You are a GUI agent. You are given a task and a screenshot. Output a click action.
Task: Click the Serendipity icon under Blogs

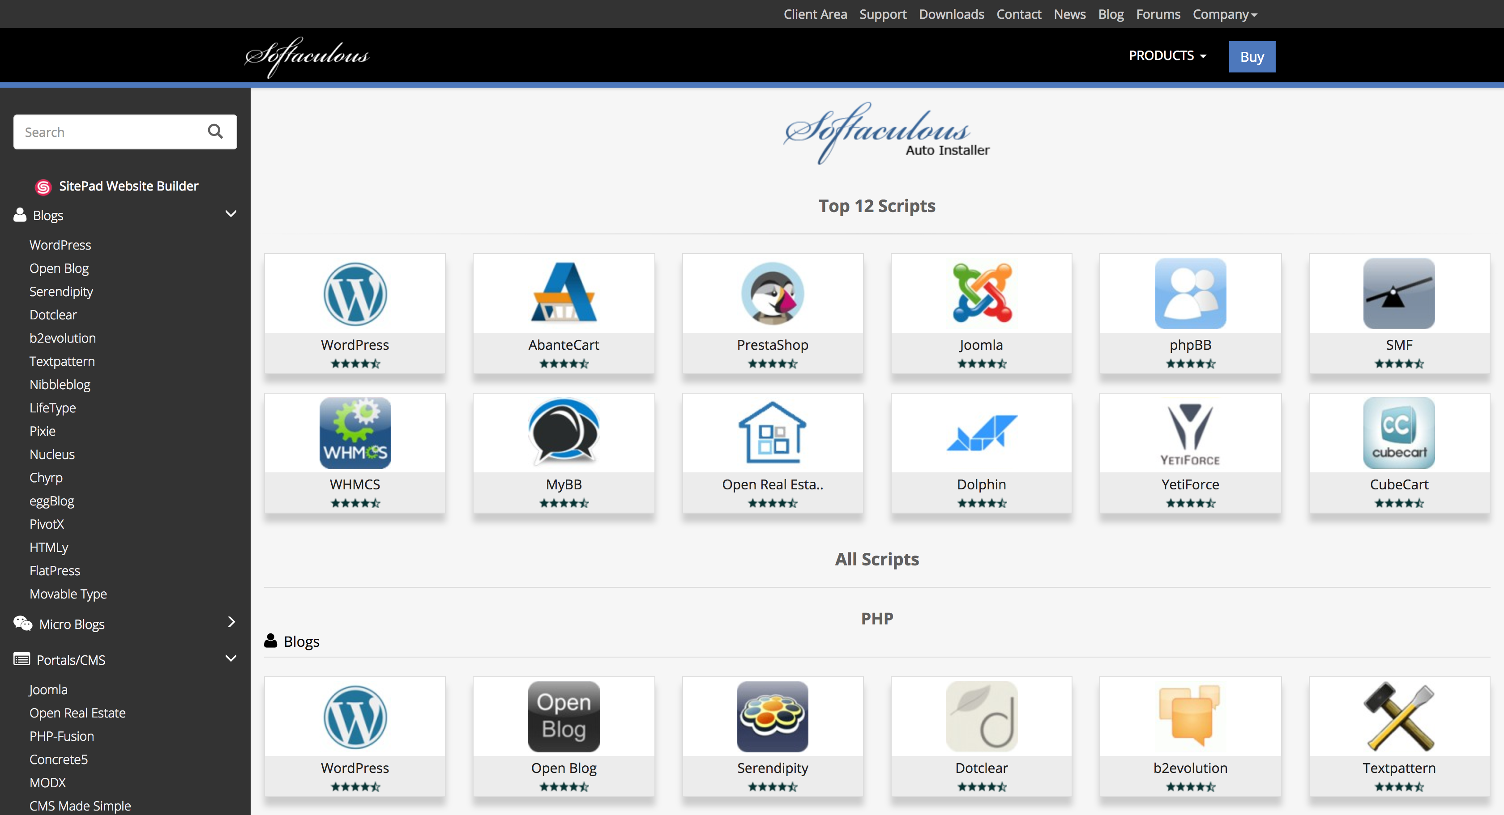[773, 717]
